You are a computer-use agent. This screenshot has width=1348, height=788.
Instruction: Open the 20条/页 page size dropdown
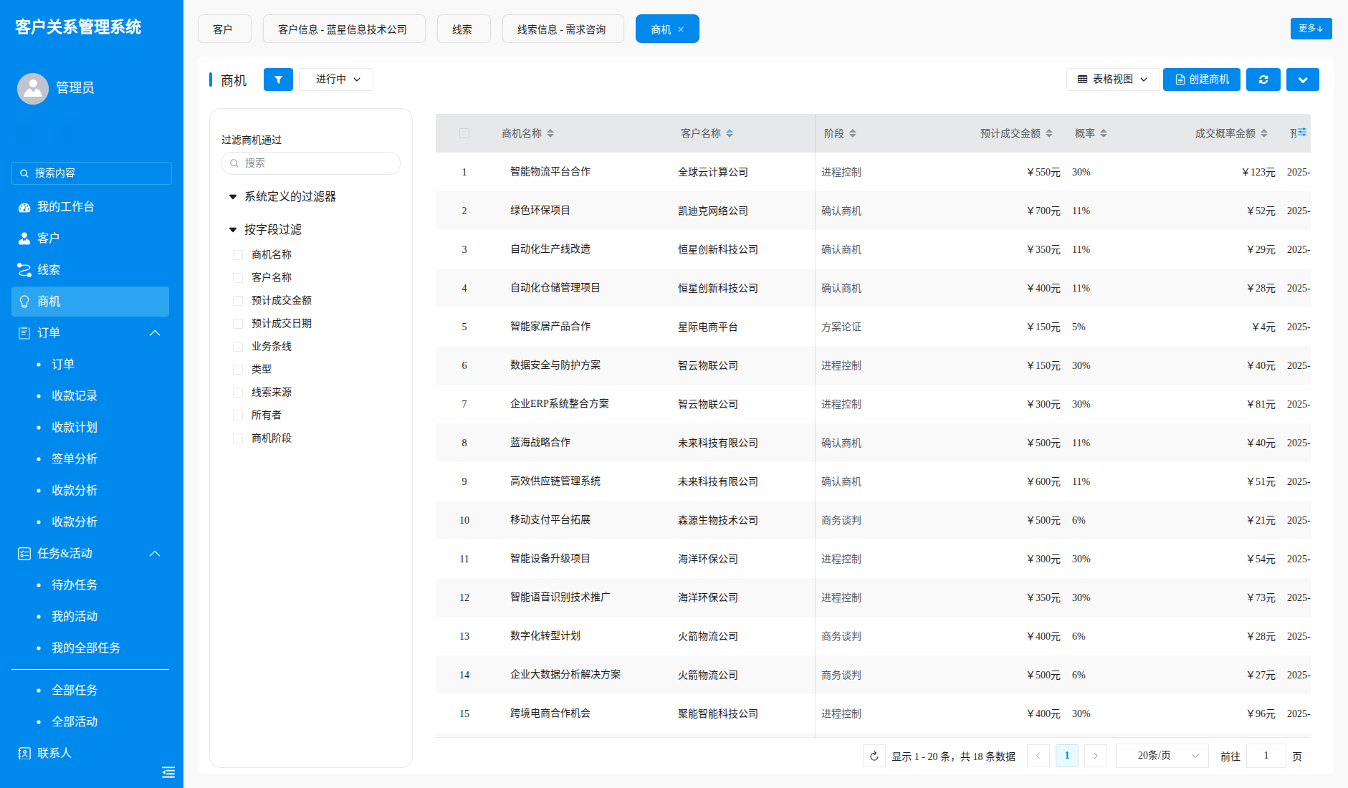[1162, 756]
